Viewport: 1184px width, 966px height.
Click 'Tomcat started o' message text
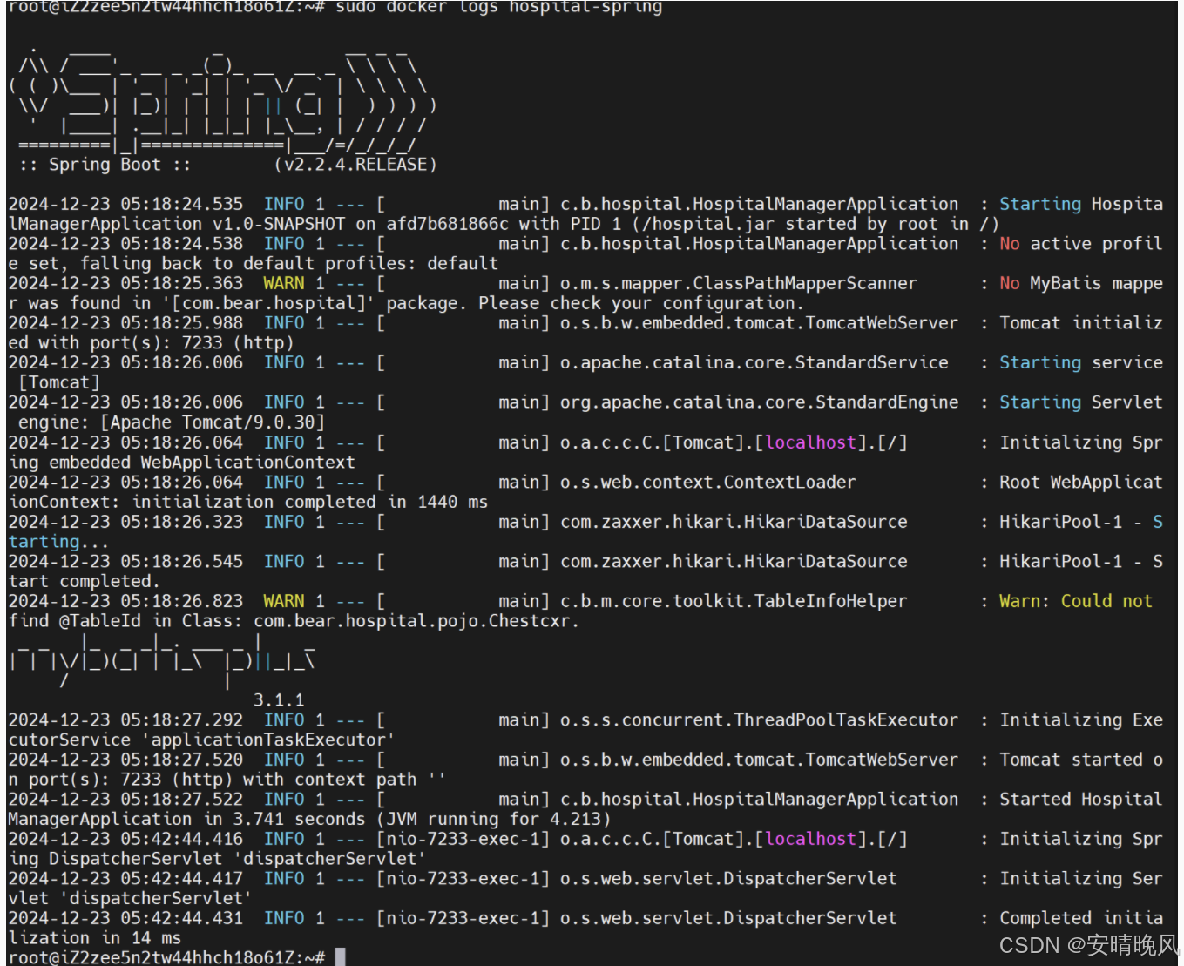point(1080,760)
